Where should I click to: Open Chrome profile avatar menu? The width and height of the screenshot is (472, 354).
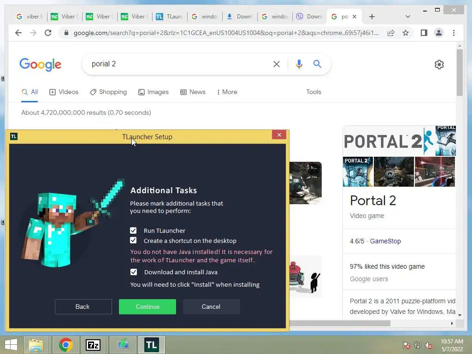(x=439, y=33)
